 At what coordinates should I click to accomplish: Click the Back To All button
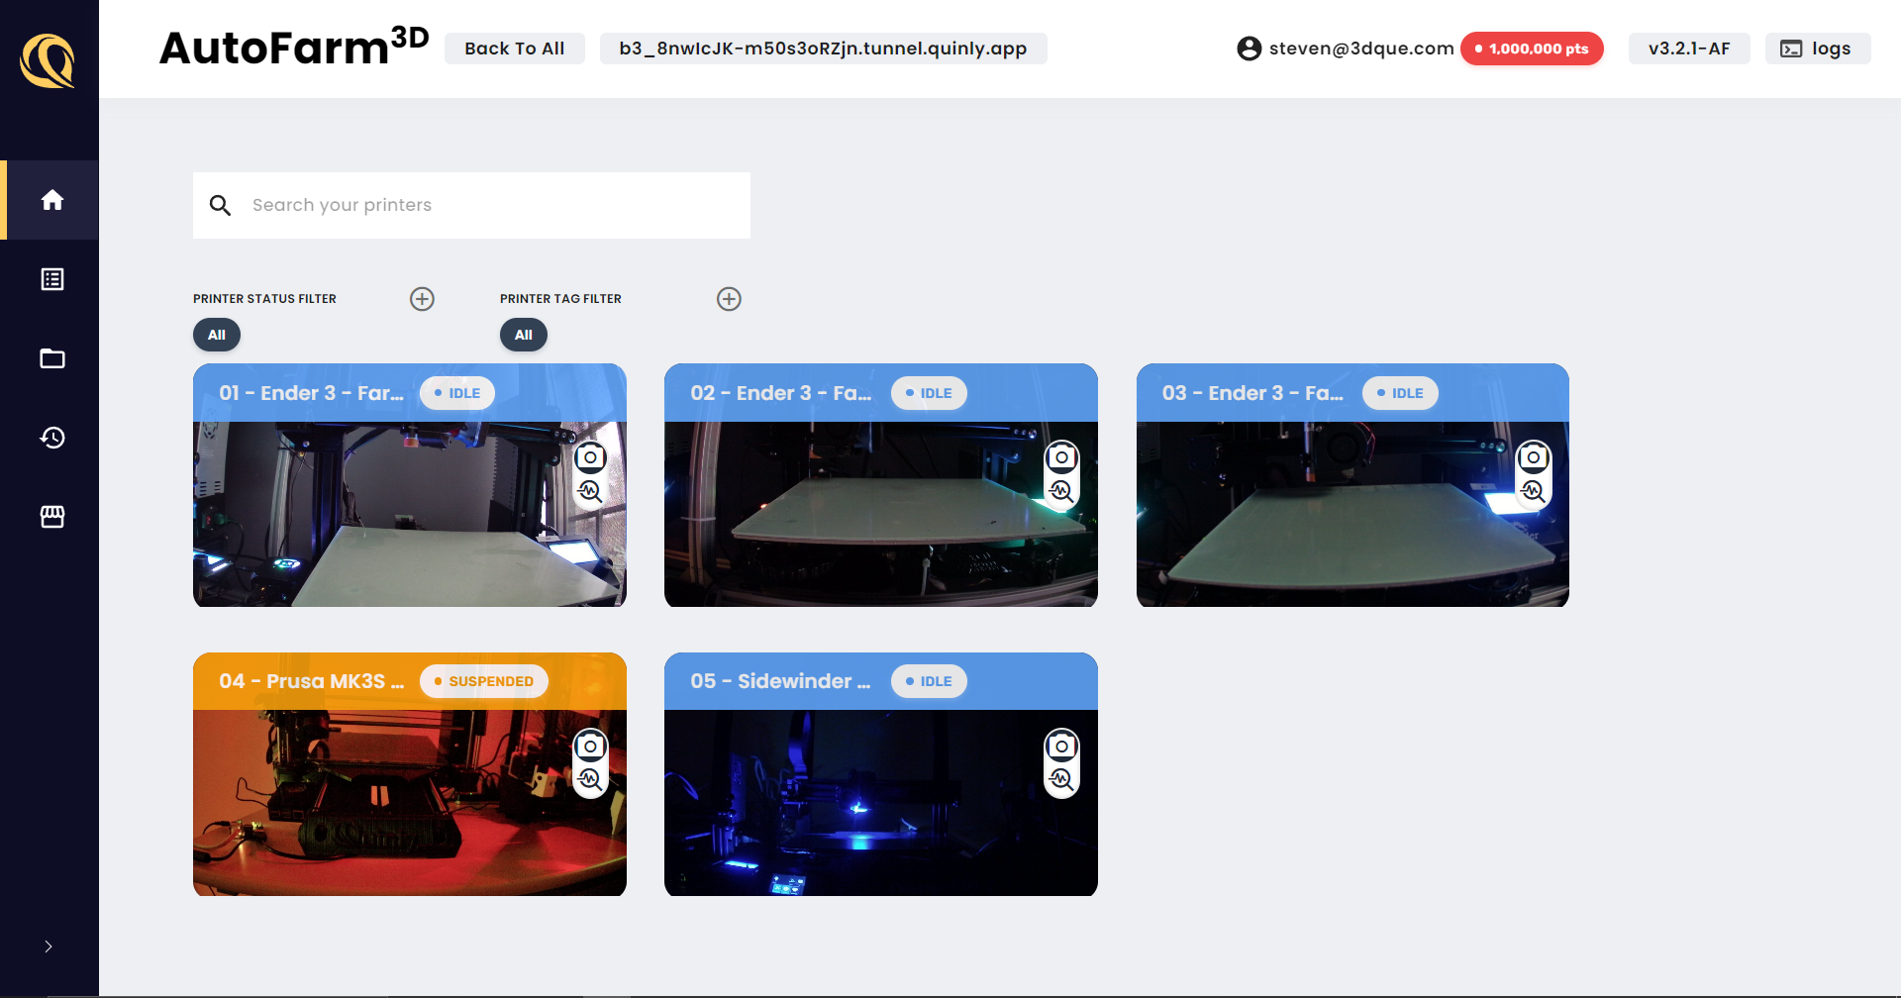click(x=514, y=49)
